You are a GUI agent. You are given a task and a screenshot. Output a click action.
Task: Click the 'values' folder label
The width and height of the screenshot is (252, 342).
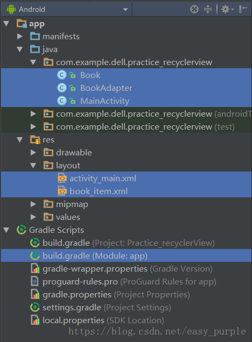pyautogui.click(x=68, y=217)
